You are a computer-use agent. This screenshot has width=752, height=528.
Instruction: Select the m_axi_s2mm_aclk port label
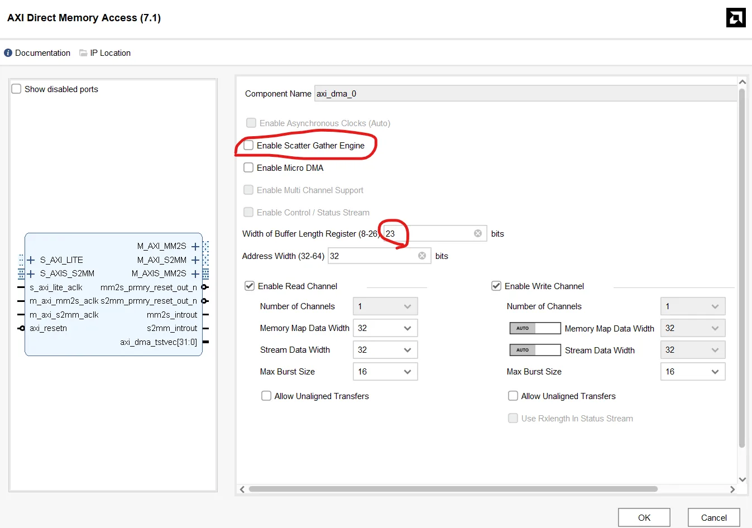pos(64,315)
